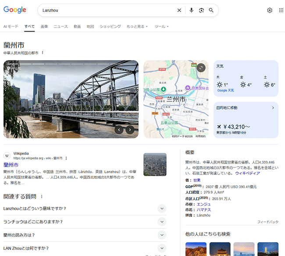Click the フィードバック link under 概要
This screenshot has width=285, height=256.
coord(268,222)
